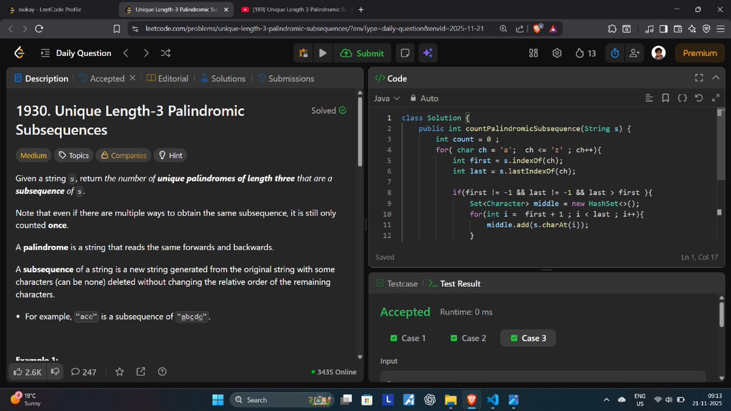Collapse the Code panel chevron
Screen dimensions: 731x411
[x=716, y=78]
